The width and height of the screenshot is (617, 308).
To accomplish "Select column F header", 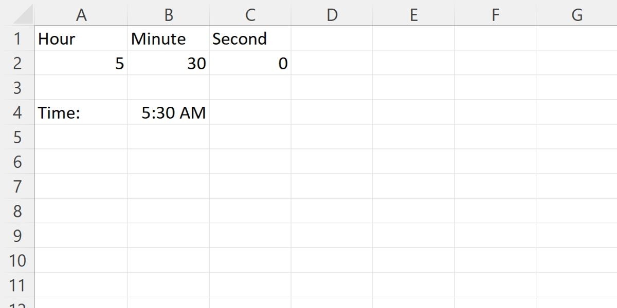I will [x=495, y=14].
